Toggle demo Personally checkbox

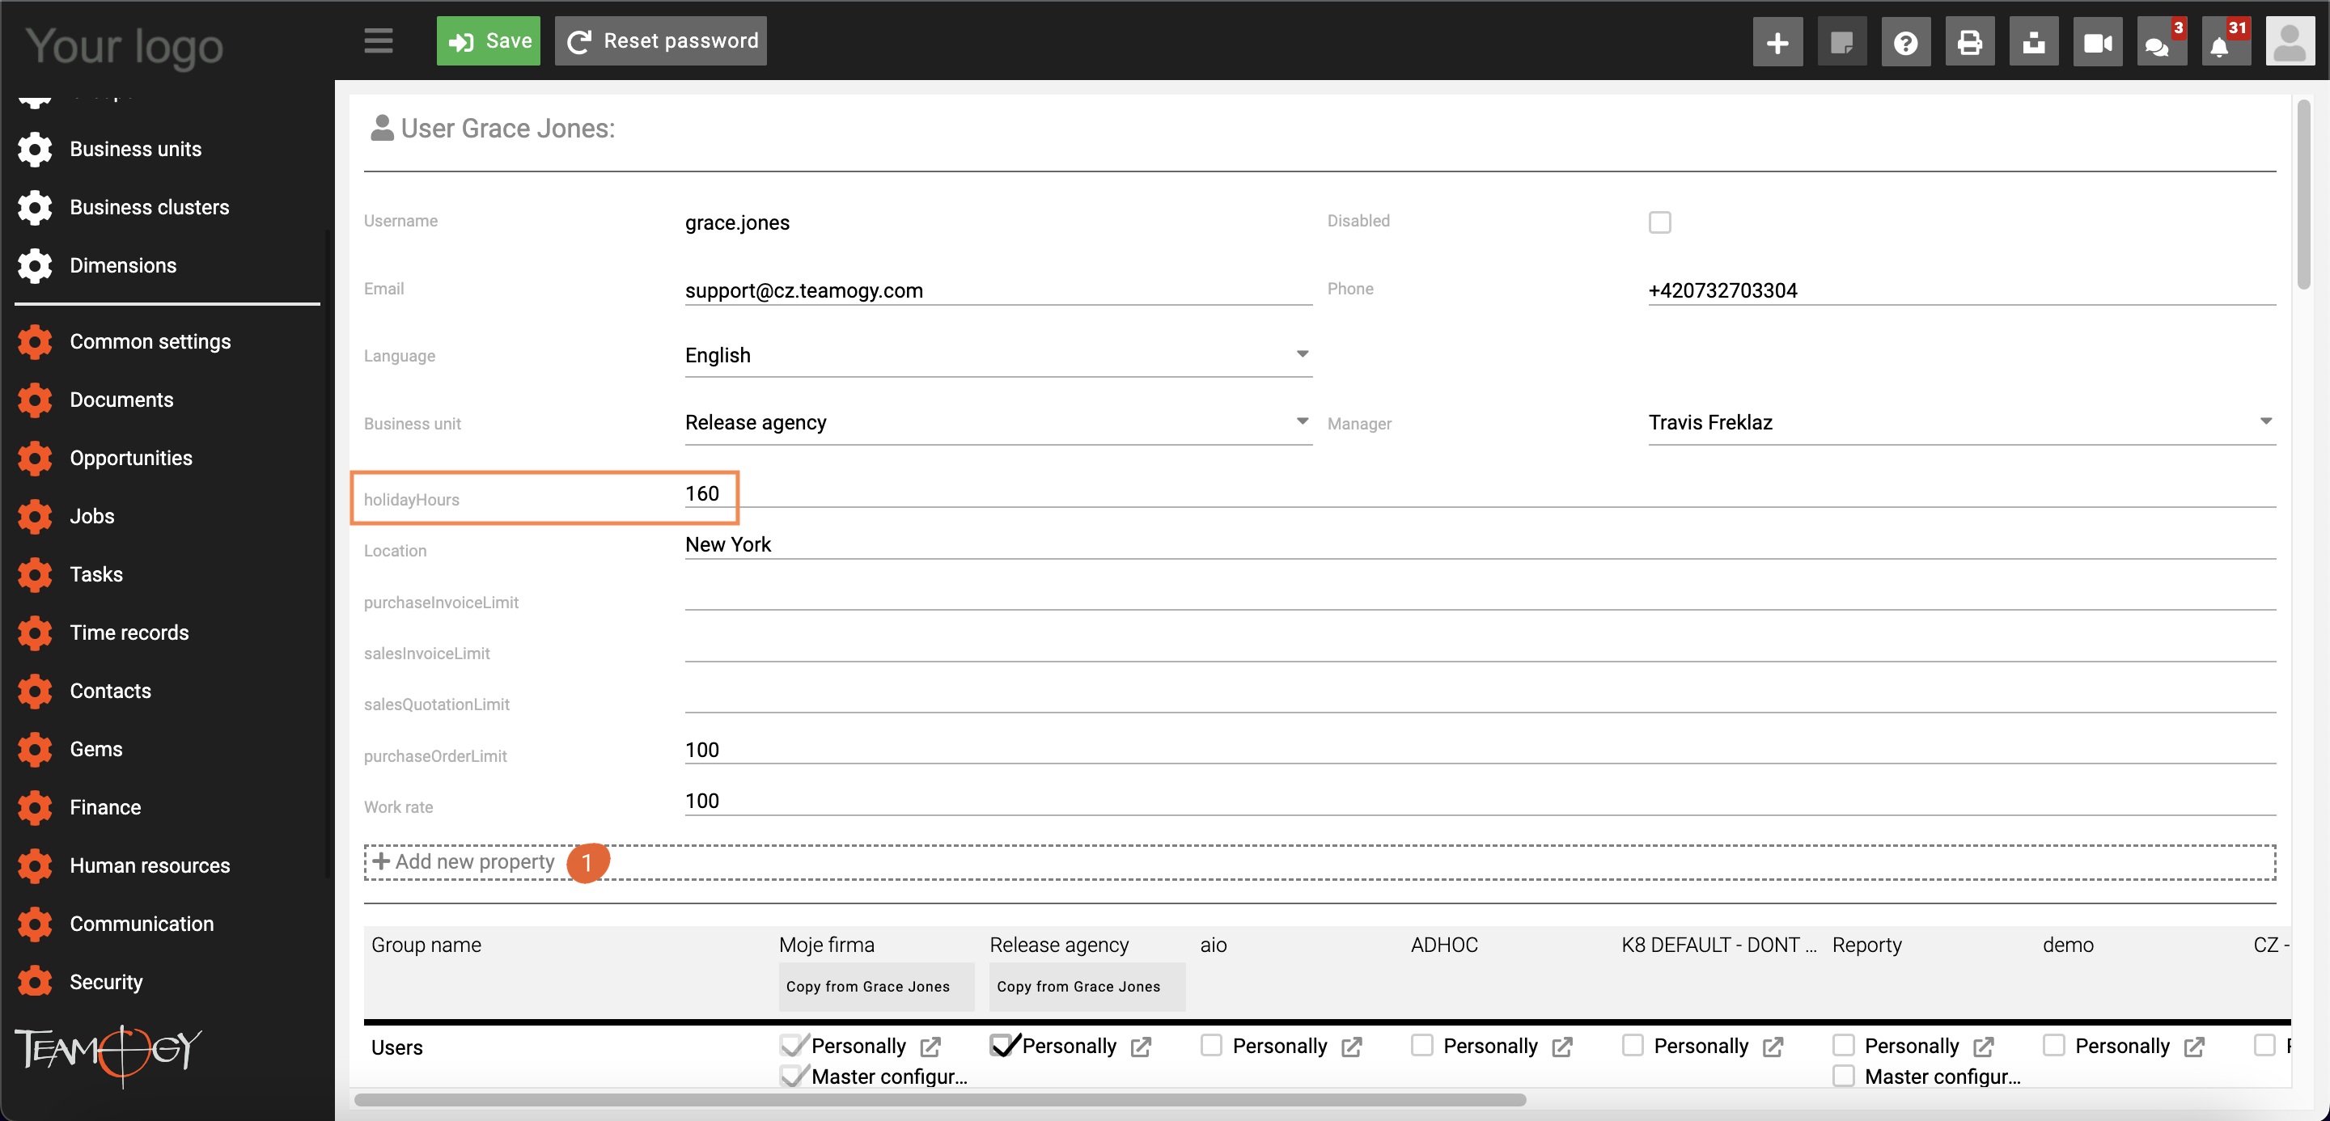tap(2054, 1045)
